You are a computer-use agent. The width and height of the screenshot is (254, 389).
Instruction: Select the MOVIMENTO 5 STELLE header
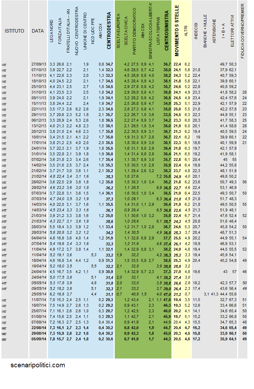coord(177,30)
